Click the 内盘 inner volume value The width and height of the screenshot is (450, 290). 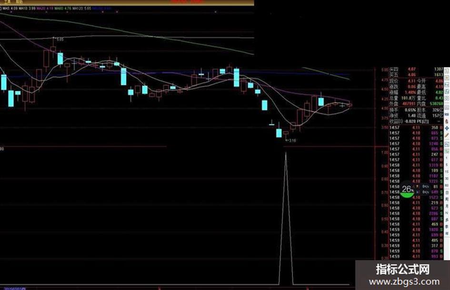(436, 104)
